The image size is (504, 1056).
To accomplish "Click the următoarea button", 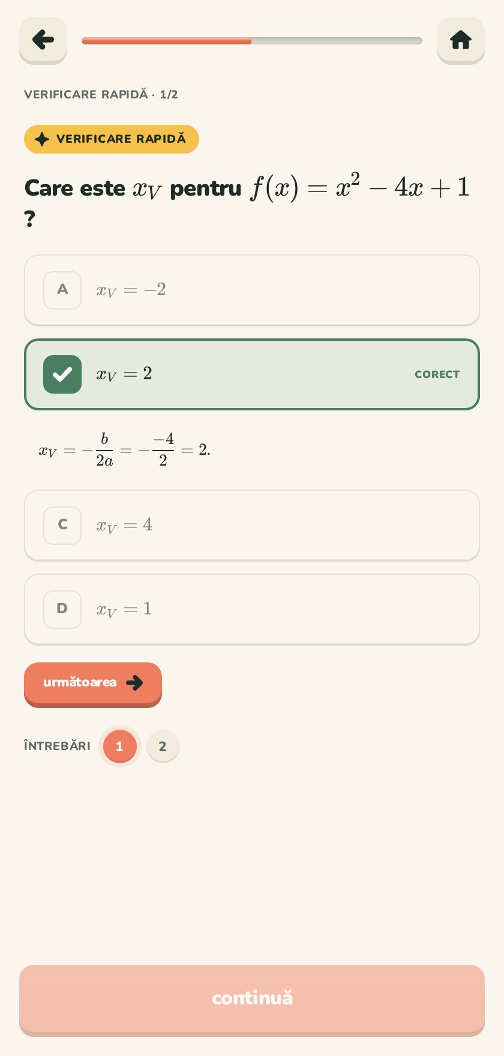I will [93, 684].
